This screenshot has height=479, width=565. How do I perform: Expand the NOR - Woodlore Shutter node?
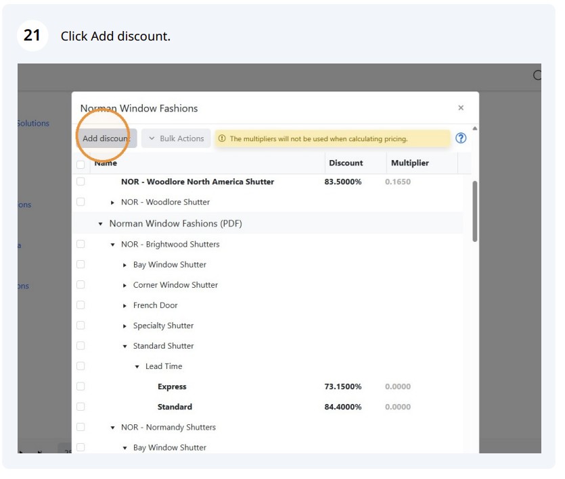coord(113,203)
